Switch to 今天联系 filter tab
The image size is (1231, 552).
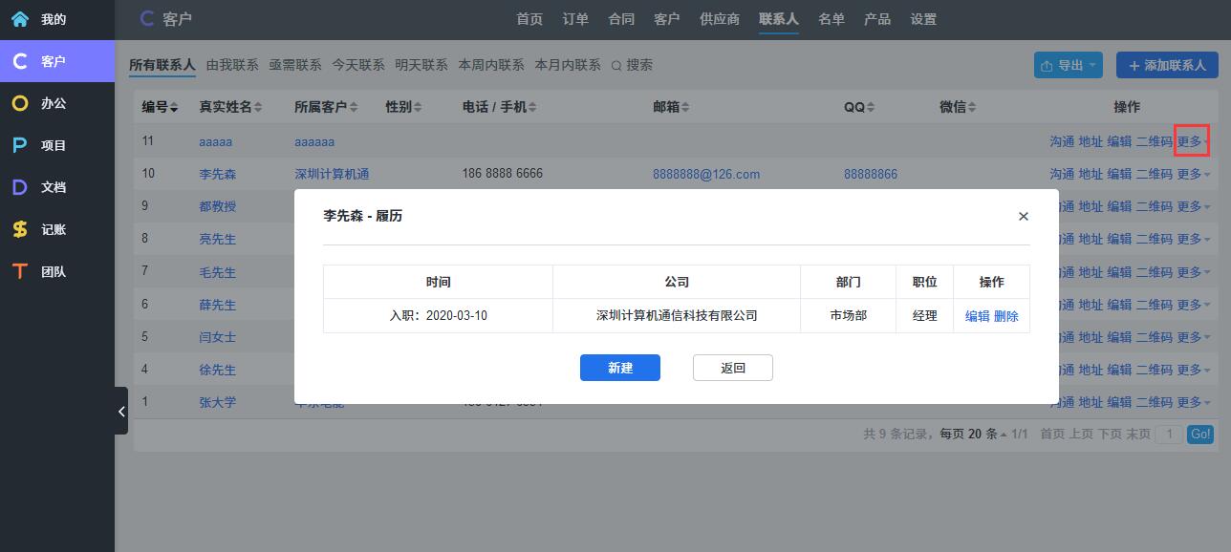(x=358, y=65)
